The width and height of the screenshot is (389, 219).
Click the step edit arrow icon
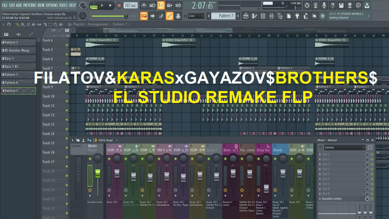coord(153,16)
